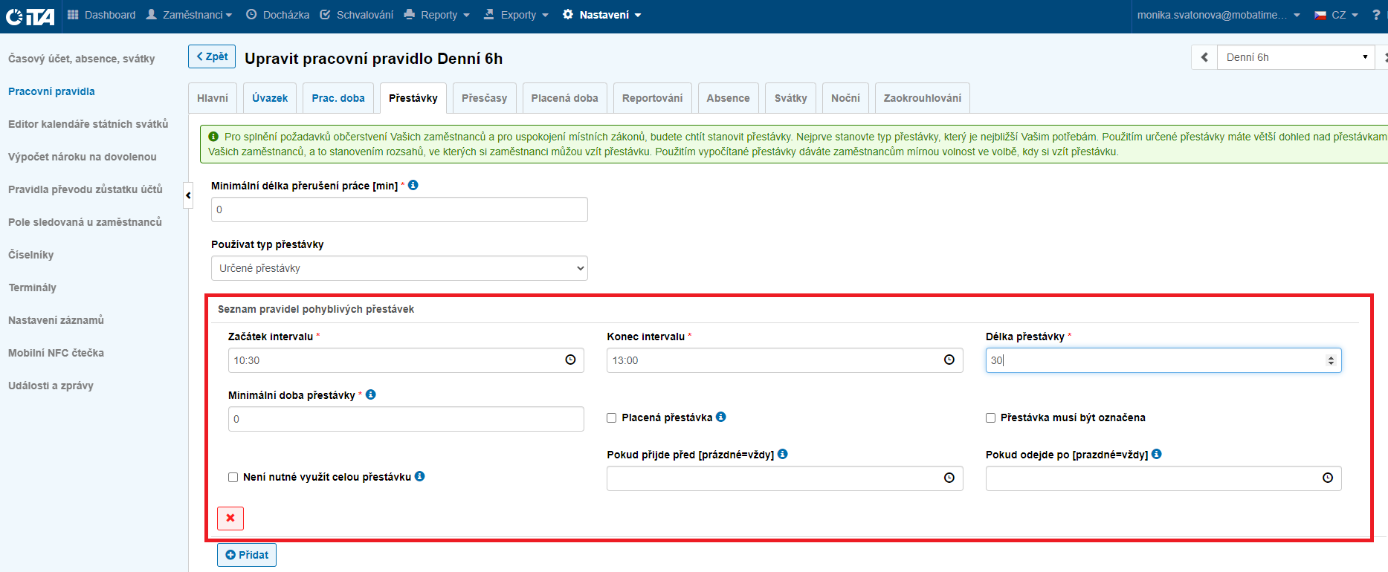Switch to the Přesčasy tab
This screenshot has height=572, width=1388.
click(x=484, y=98)
